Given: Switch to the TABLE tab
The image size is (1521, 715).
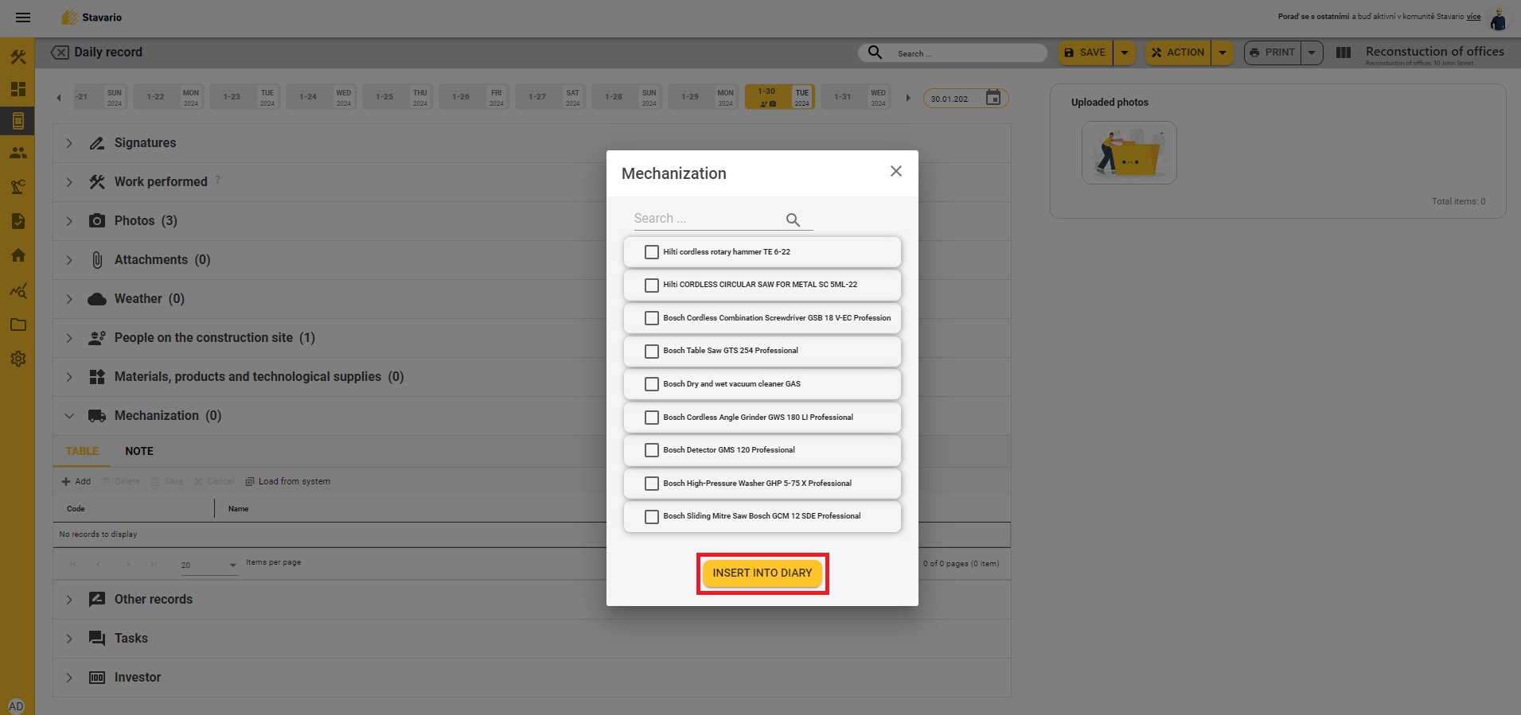Looking at the screenshot, I should pos(82,451).
